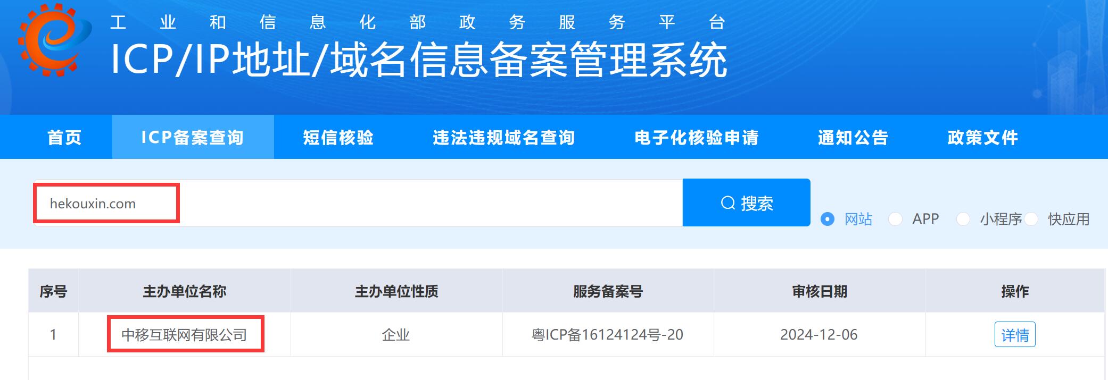The image size is (1108, 380).
Task: Click the ICP/IP地址/域名信息备案管理系统 title
Action: [x=419, y=60]
